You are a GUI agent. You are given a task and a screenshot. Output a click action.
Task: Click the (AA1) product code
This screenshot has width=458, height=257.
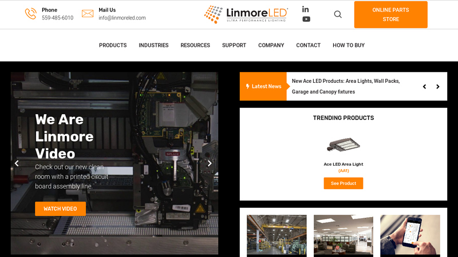point(343,171)
